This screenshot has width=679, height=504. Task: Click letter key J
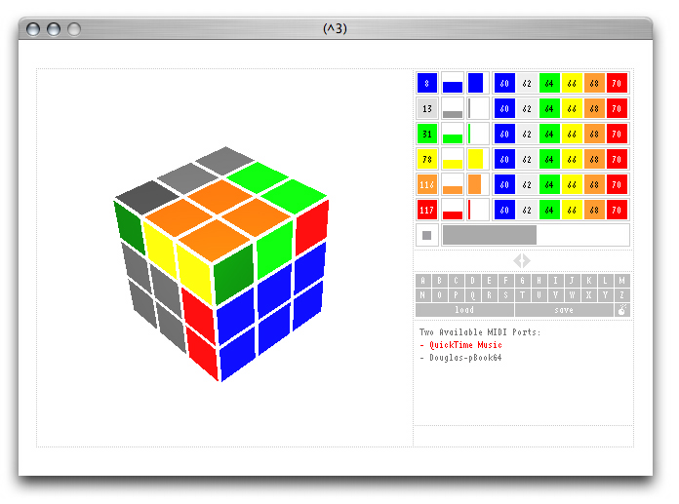[572, 281]
